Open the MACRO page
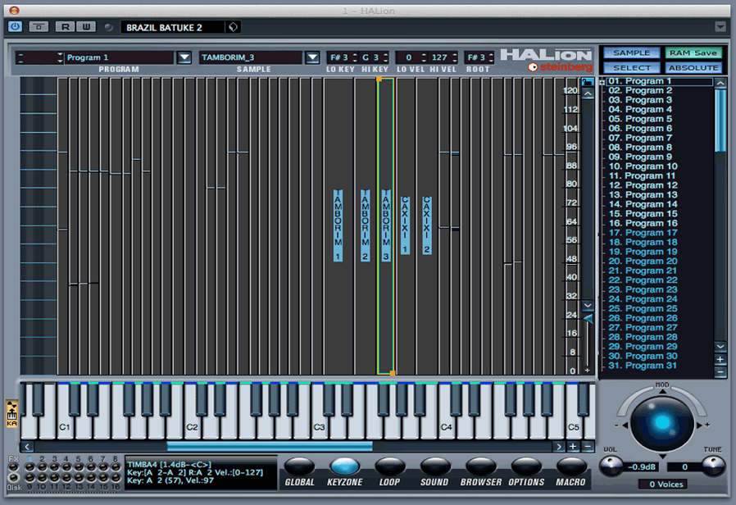 tap(570, 466)
